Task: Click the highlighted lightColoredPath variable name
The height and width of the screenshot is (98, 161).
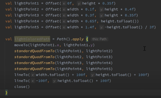Action: (32, 39)
